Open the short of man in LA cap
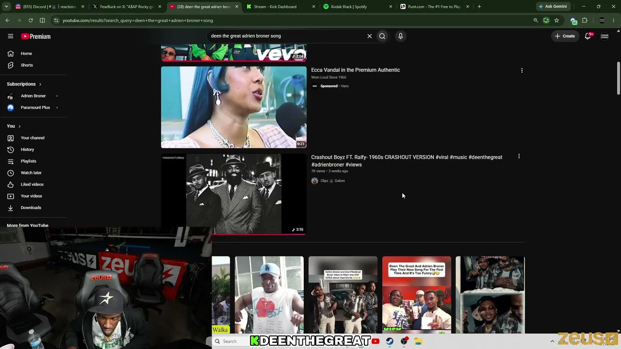621x349 pixels. coord(269,295)
